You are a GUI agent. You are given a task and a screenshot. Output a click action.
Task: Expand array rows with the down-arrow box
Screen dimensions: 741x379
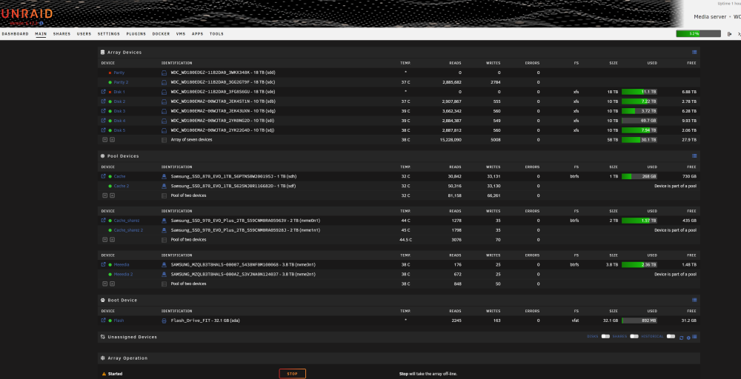(x=105, y=140)
